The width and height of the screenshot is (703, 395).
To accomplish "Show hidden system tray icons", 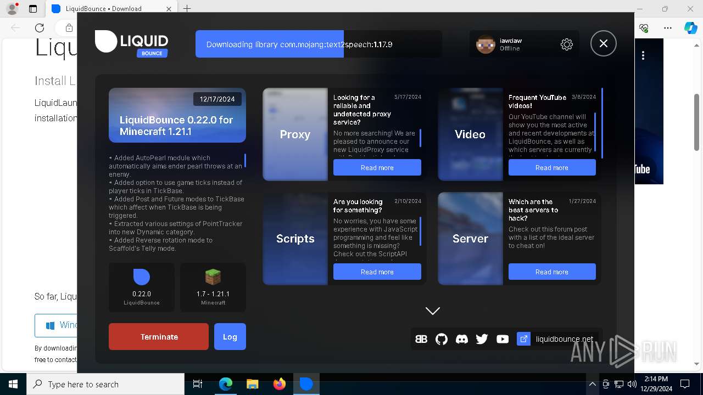I will (592, 384).
